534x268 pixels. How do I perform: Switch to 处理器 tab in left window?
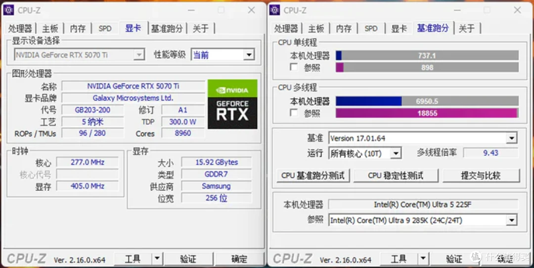[20, 29]
